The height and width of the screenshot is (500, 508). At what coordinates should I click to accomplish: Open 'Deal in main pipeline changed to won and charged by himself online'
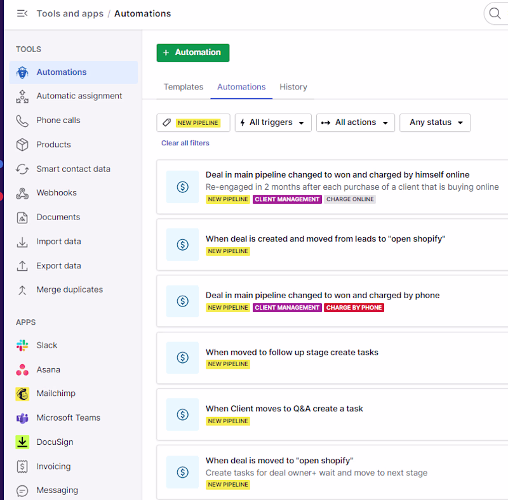pos(337,175)
